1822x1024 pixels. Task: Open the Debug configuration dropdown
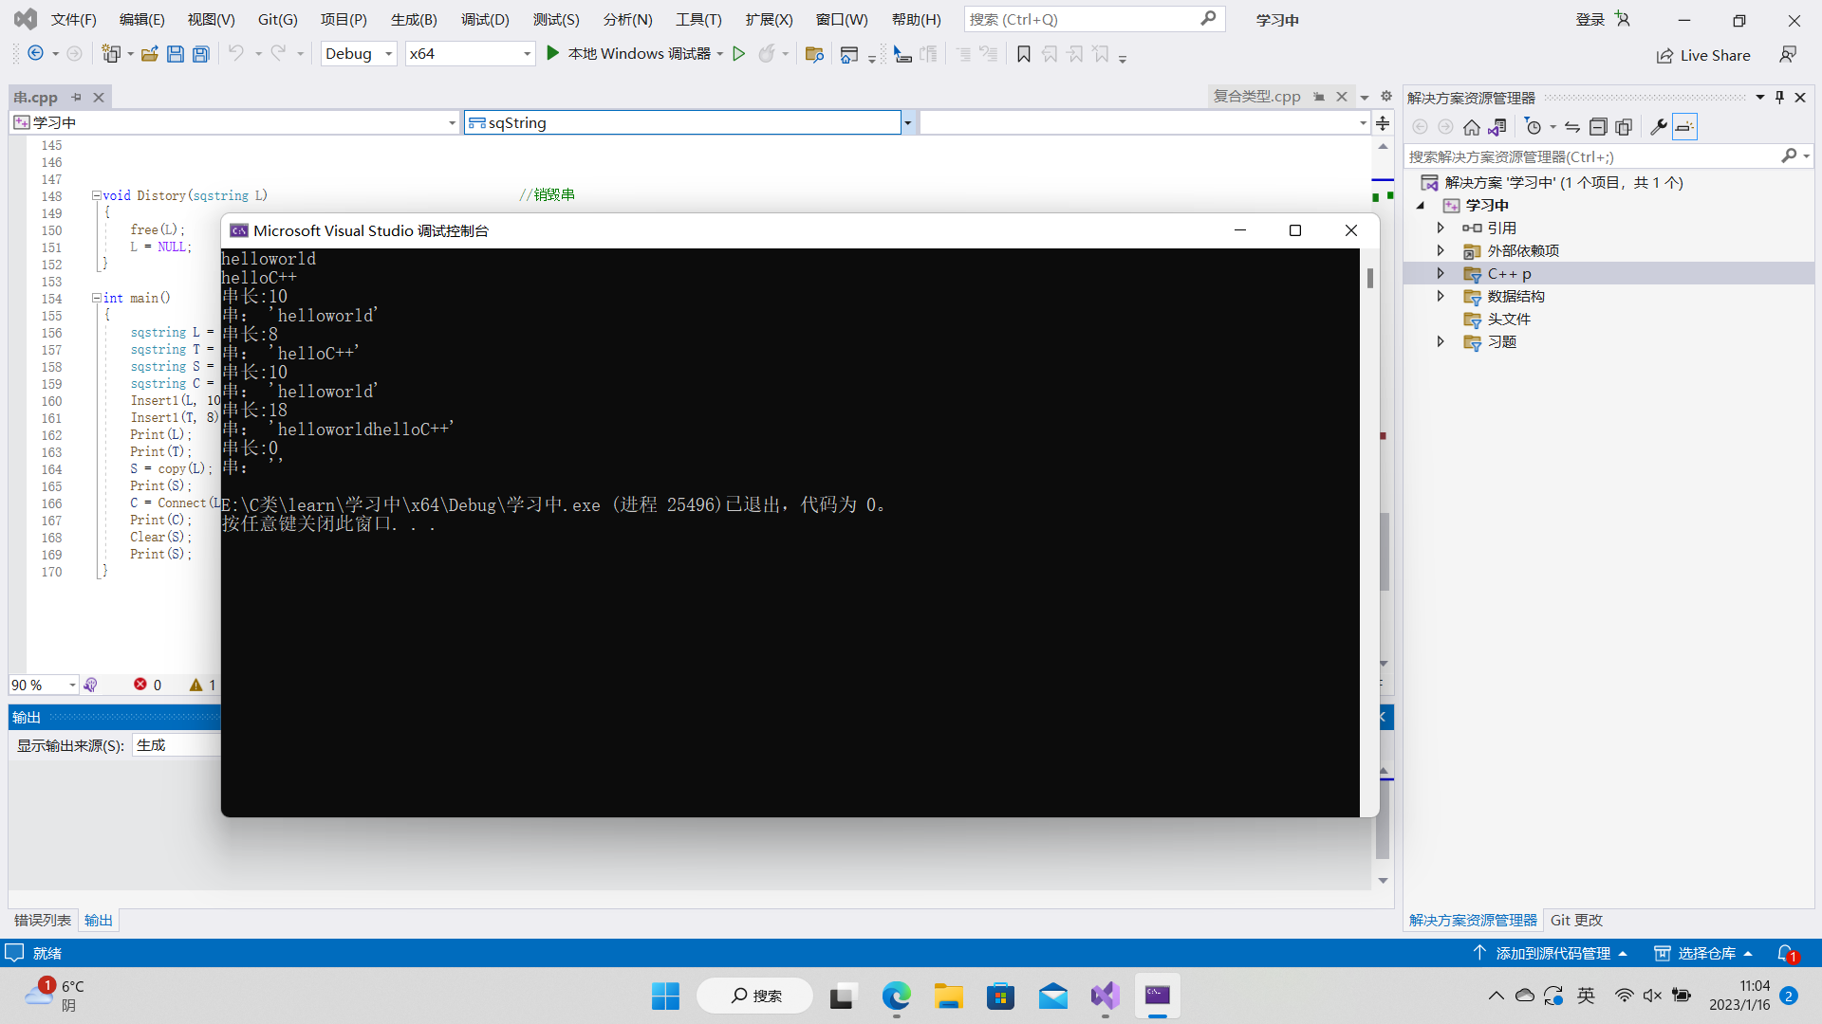(x=388, y=54)
